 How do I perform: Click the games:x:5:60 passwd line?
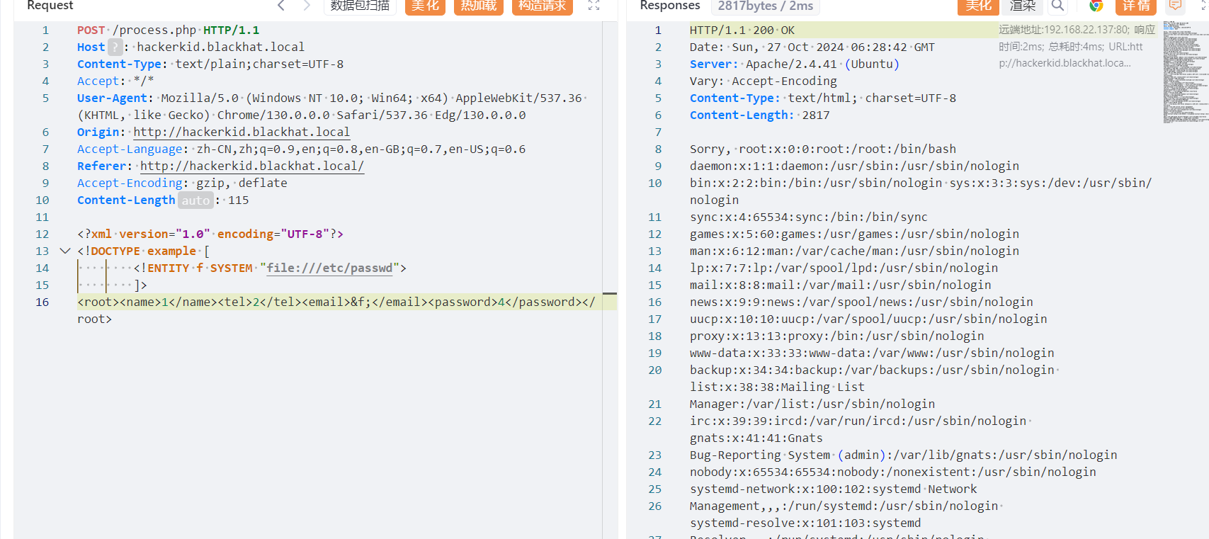click(854, 234)
